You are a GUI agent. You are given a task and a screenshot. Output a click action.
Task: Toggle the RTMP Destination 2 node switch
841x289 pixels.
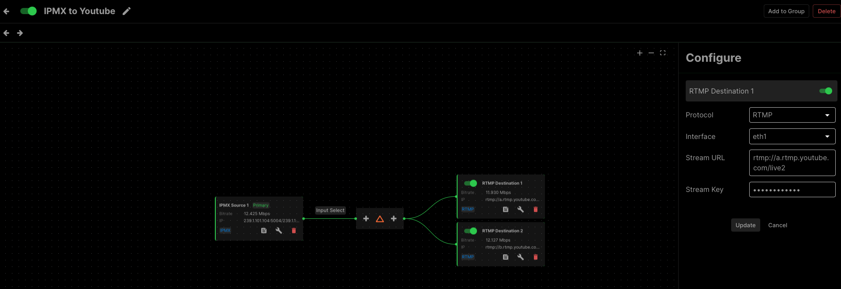470,231
